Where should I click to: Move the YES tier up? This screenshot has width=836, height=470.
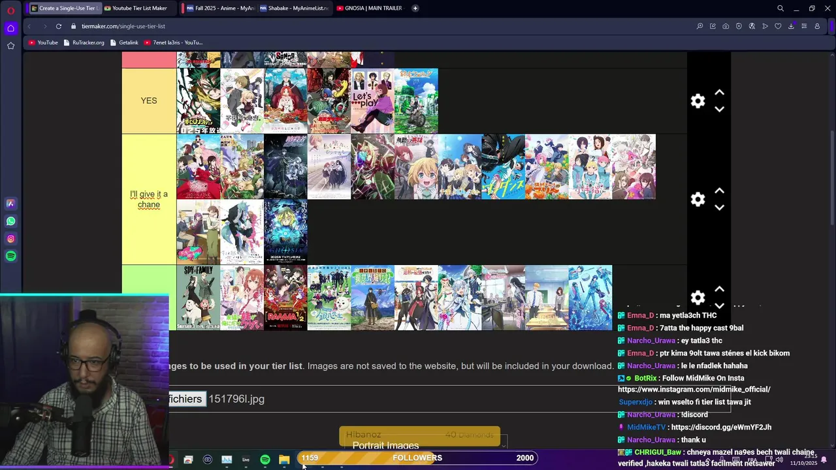click(x=719, y=93)
